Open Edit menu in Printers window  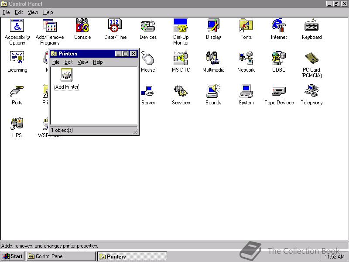pos(68,62)
